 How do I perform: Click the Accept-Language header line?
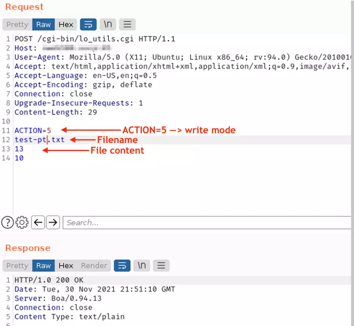pos(86,76)
